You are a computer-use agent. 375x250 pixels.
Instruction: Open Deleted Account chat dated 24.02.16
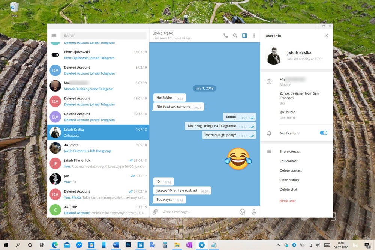(98, 194)
